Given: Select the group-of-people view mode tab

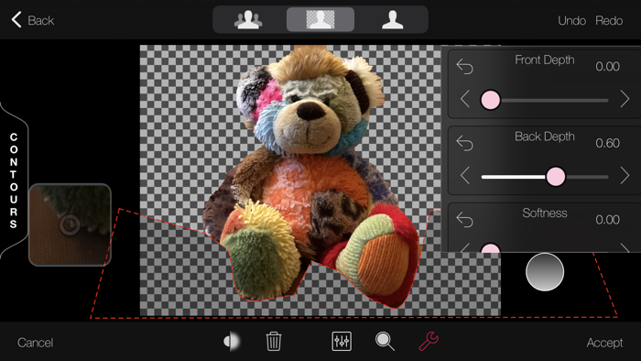Looking at the screenshot, I should point(248,19).
